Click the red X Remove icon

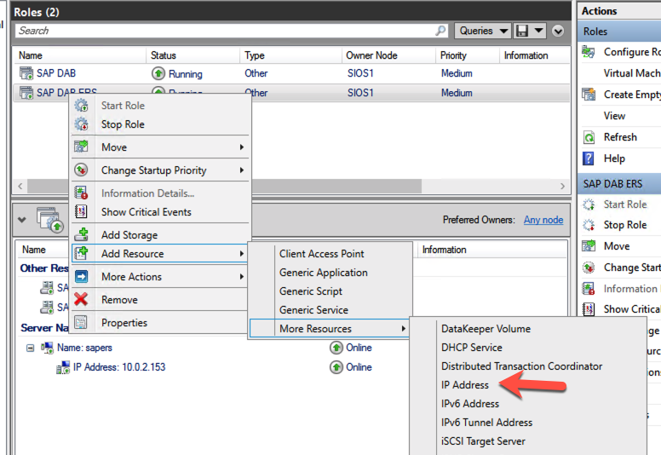click(81, 299)
